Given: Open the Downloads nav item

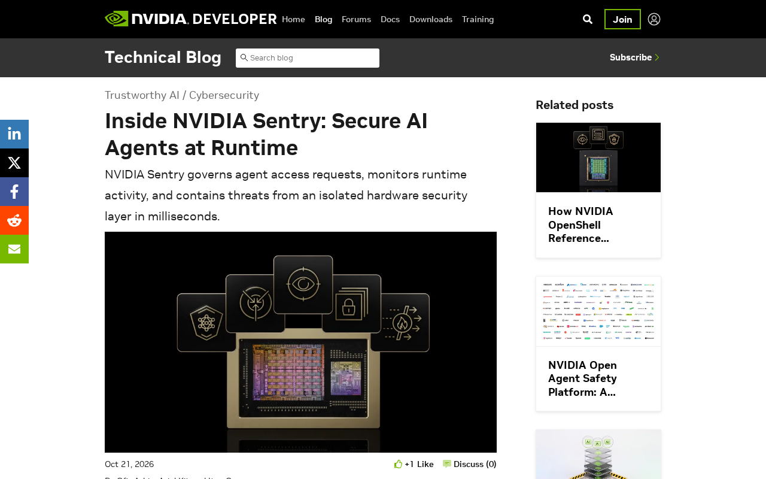Looking at the screenshot, I should tap(431, 19).
